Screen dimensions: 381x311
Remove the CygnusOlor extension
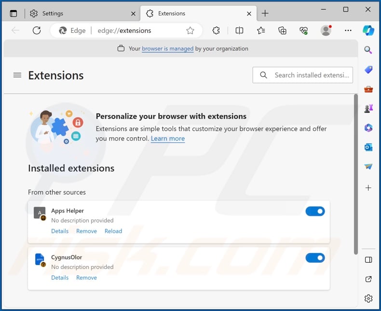coord(86,278)
